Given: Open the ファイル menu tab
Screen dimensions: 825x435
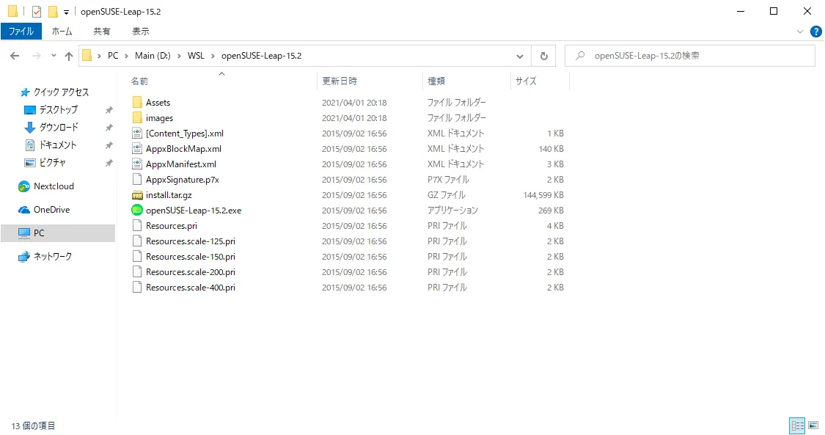Looking at the screenshot, I should (21, 32).
